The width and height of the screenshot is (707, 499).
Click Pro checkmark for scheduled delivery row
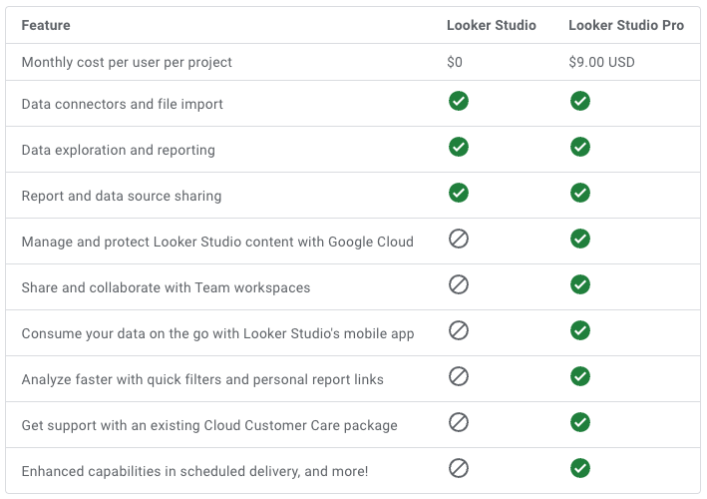coord(580,468)
